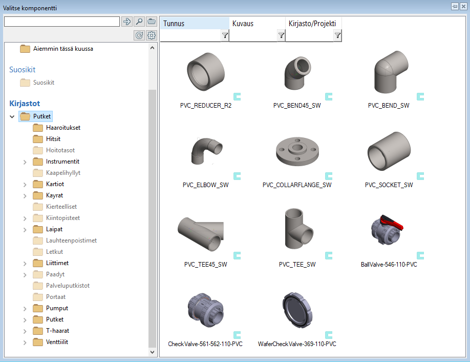Click the Kirjasto/Projekti column header
The height and width of the screenshot is (362, 470).
point(312,24)
